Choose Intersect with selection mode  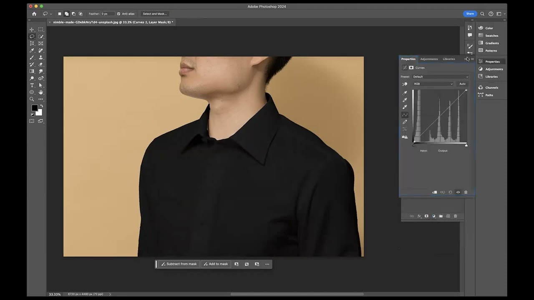[x=81, y=14]
